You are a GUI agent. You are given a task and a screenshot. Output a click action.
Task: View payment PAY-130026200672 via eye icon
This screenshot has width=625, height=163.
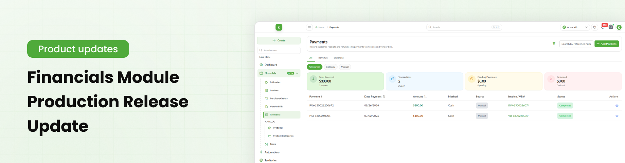pos(617,106)
